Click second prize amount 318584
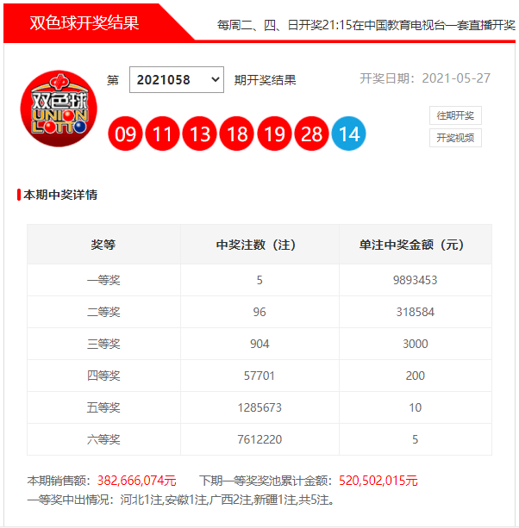 pyautogui.click(x=416, y=312)
